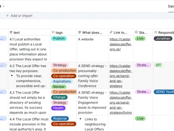Click the truncated blue tag in the 4.3 row

coord(3,92)
